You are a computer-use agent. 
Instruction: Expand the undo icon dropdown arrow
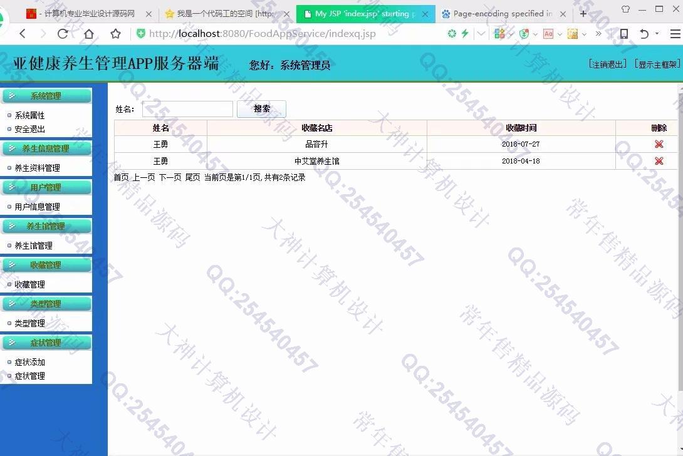click(x=657, y=34)
